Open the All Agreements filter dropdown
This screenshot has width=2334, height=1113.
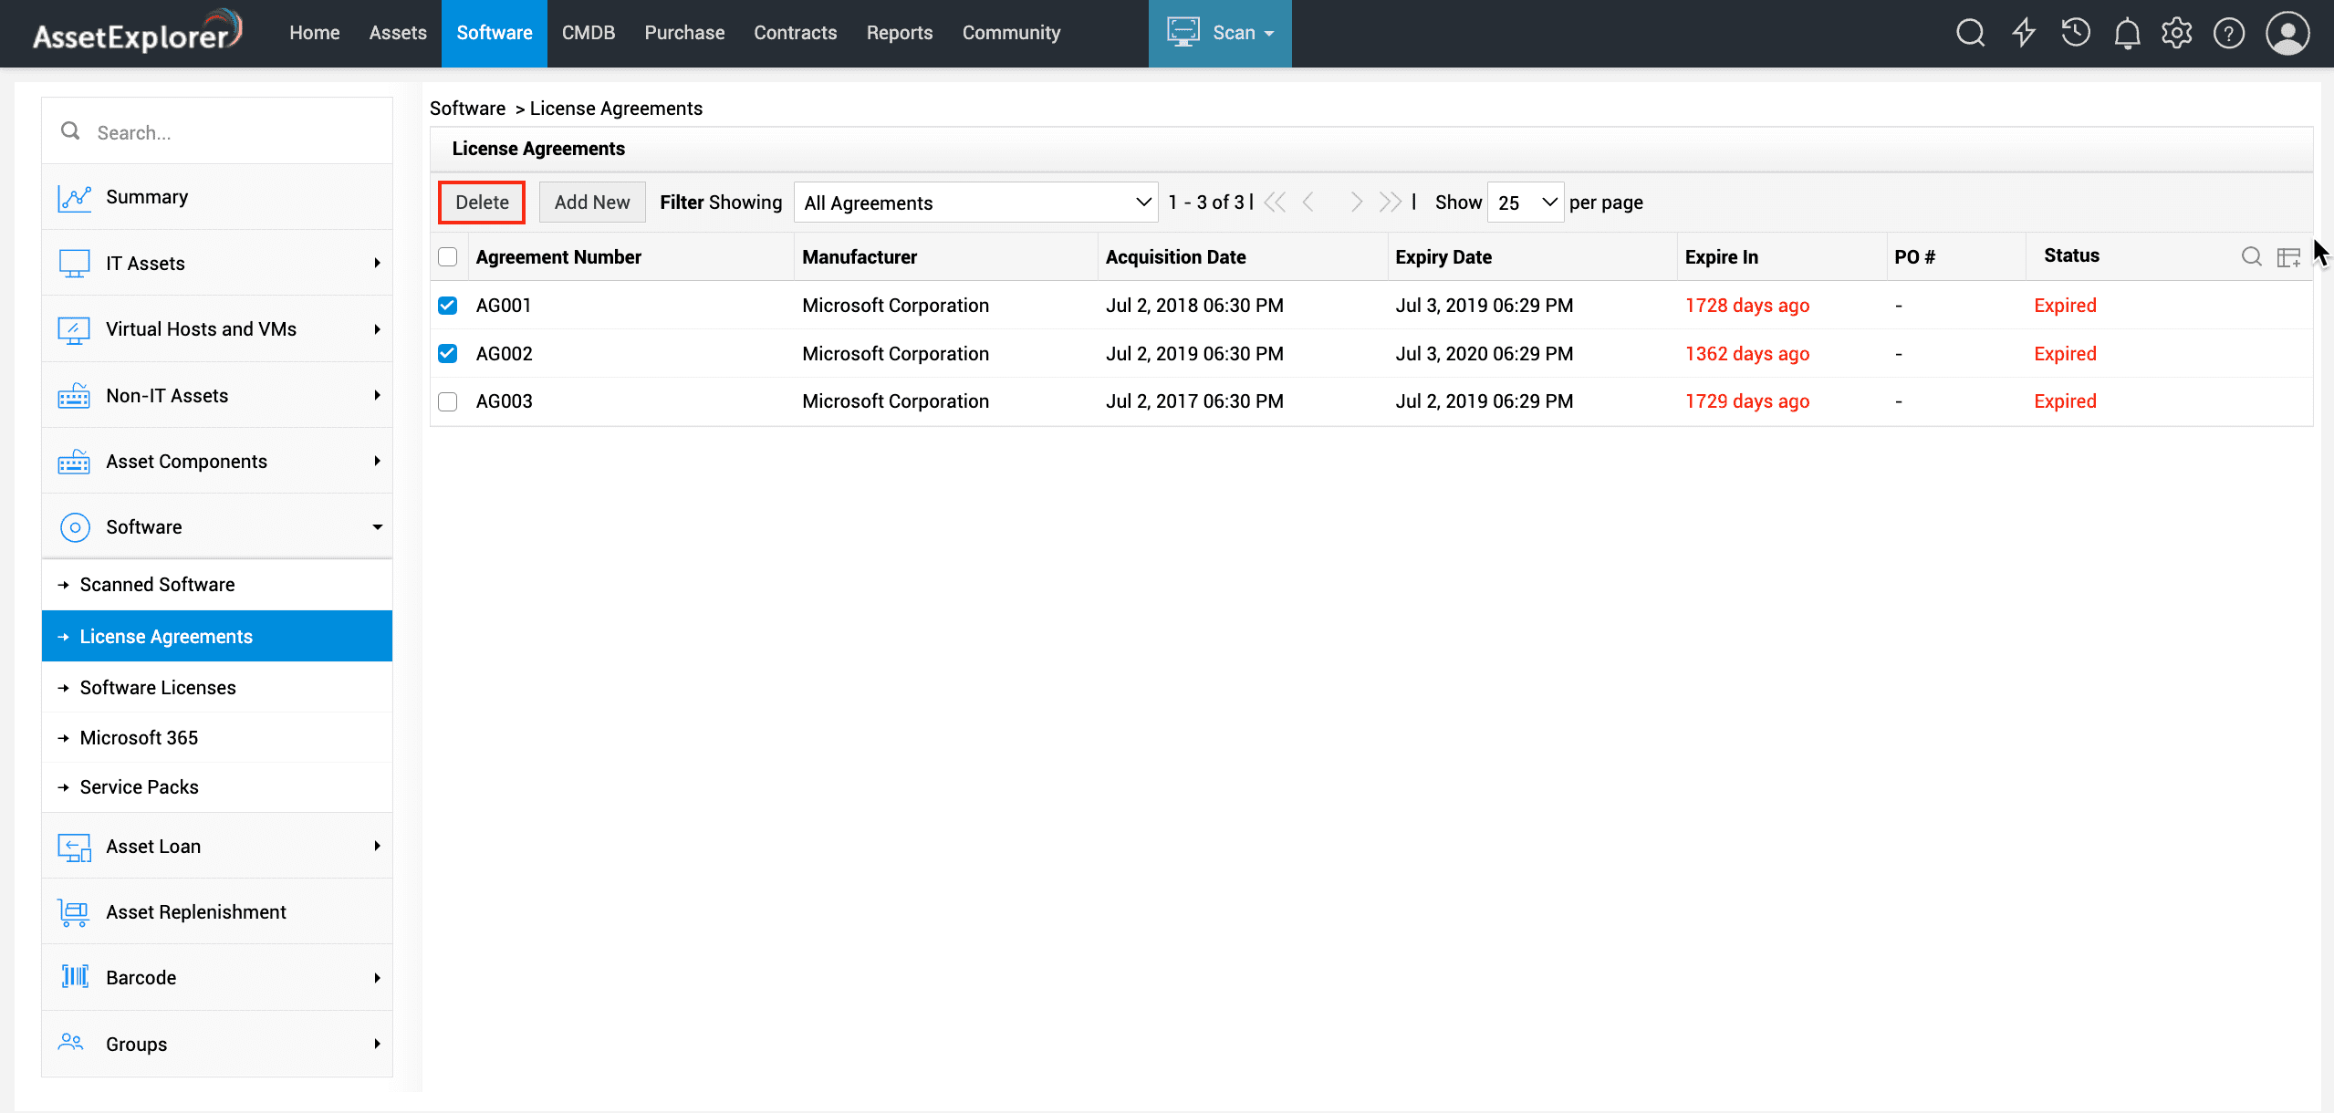(975, 203)
